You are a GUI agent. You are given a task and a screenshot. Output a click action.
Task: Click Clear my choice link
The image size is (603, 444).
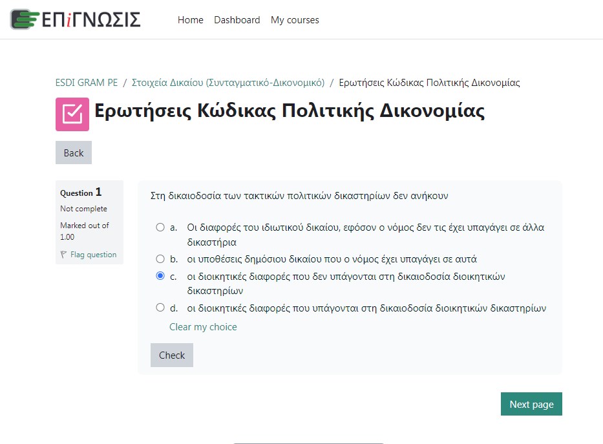pos(203,327)
